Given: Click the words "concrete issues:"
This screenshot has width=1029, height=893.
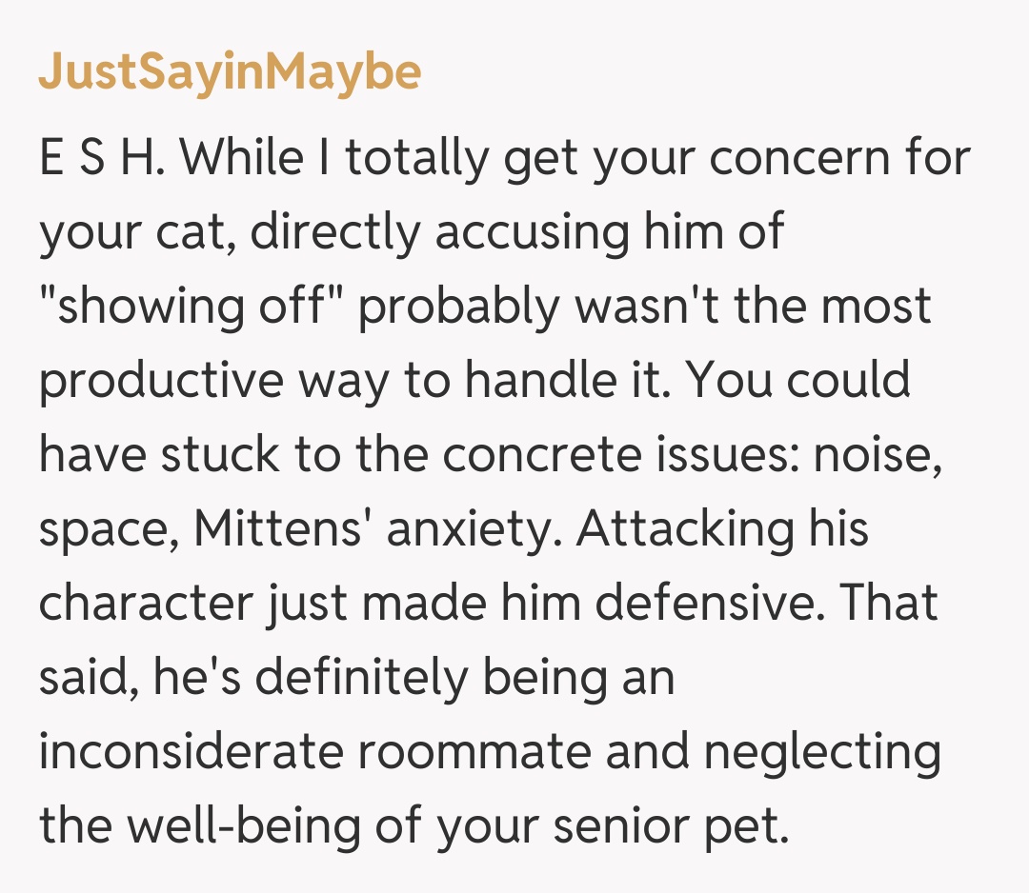Looking at the screenshot, I should click(x=610, y=455).
